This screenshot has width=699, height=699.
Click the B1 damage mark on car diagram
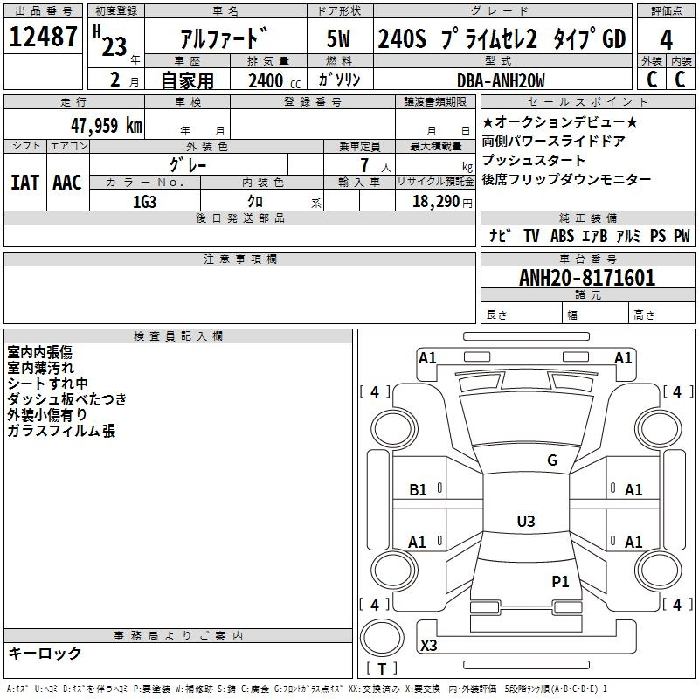point(419,490)
